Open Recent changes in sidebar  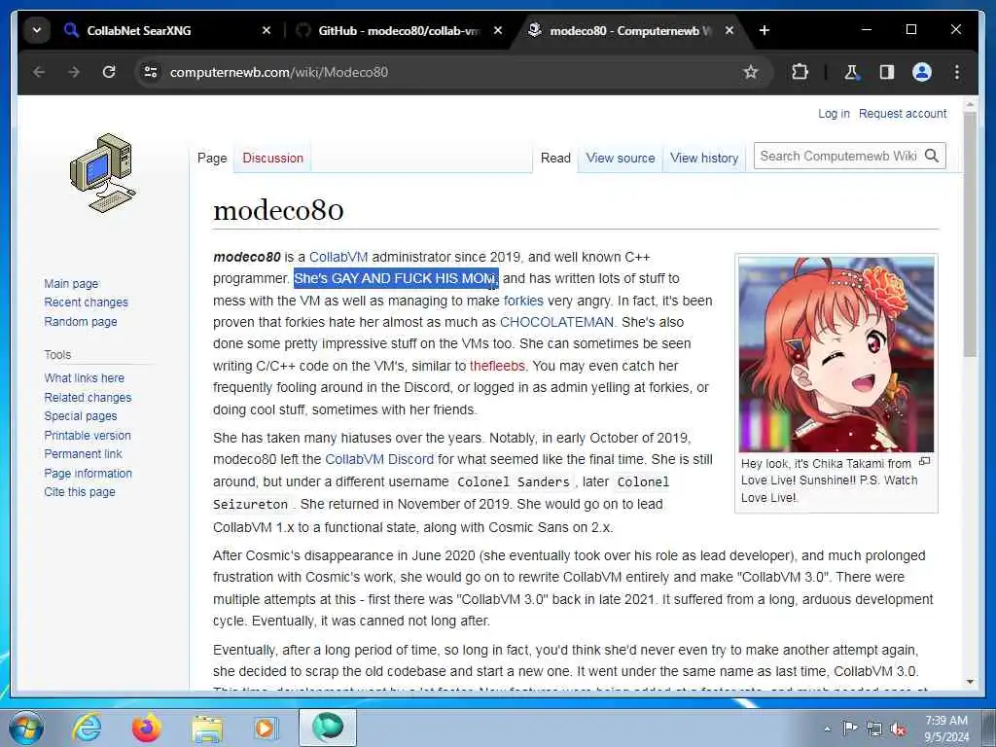pos(86,302)
